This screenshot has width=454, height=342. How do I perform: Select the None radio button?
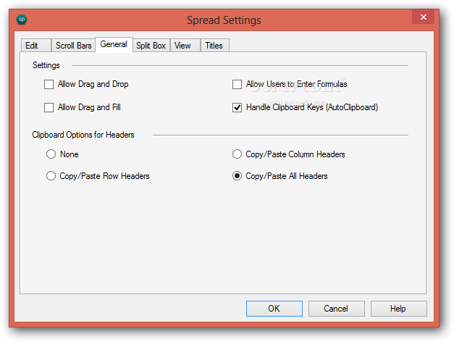click(x=51, y=154)
